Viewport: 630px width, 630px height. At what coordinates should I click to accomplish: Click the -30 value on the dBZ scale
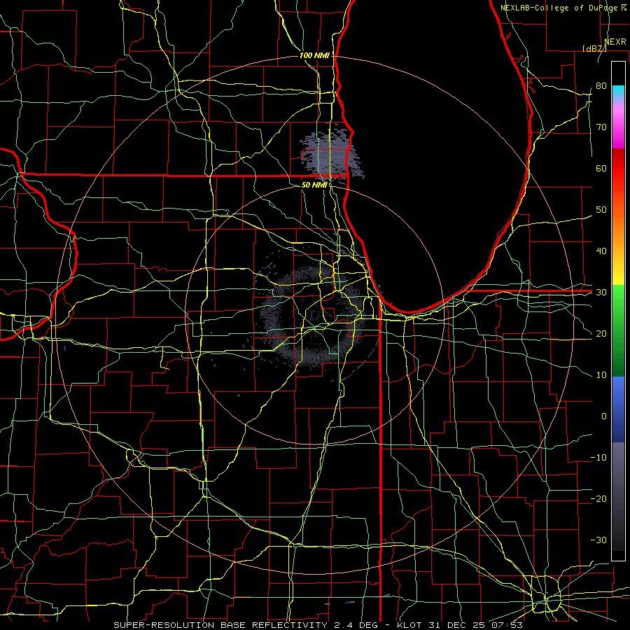598,540
